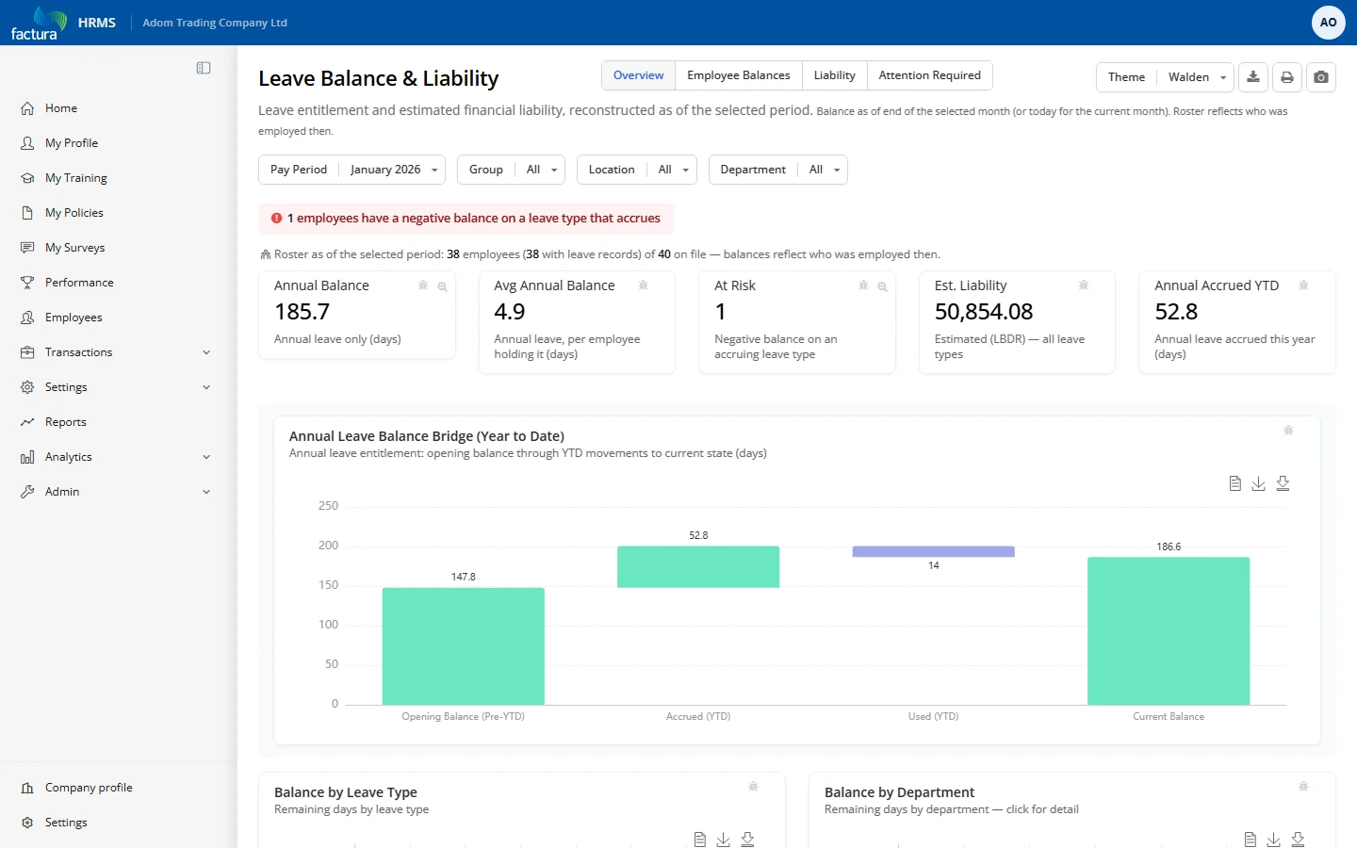Viewport: 1357px width, 848px height.
Task: Open the factura logo at top left
Action: point(38,23)
